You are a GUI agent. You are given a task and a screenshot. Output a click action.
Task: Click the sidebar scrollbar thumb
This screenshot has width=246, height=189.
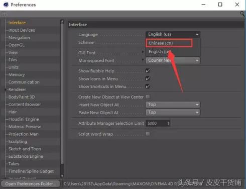coord(62,94)
